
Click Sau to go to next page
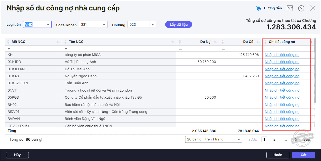click(x=306, y=139)
